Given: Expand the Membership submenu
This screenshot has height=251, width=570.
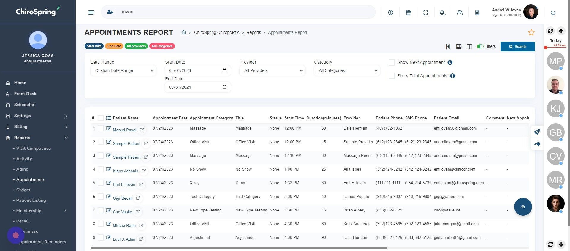Looking at the screenshot, I should [x=40, y=211].
